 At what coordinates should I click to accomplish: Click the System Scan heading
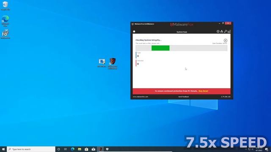(x=182, y=32)
